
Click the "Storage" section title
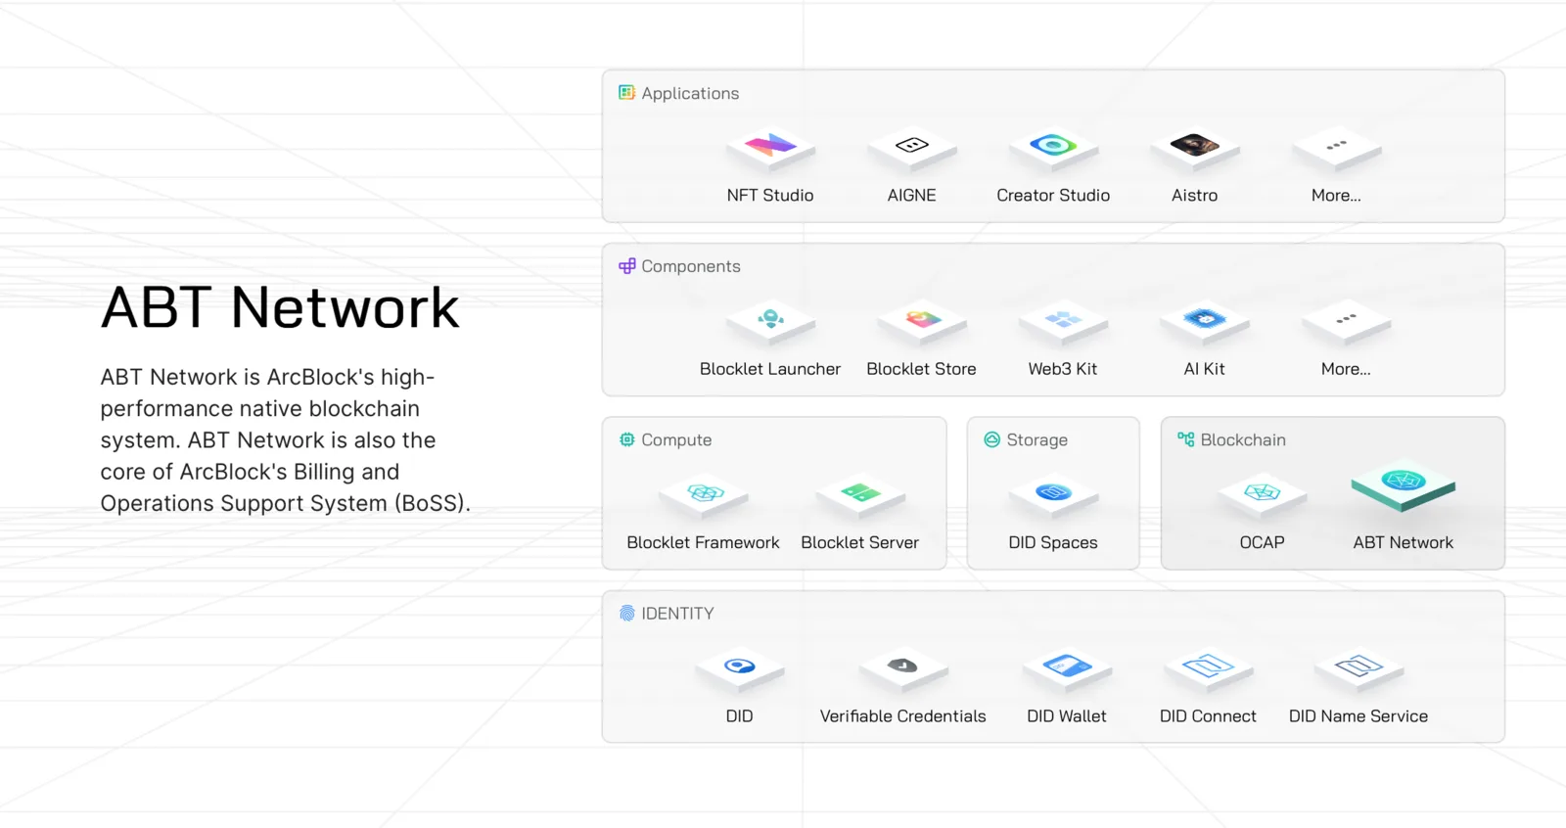pos(1037,440)
